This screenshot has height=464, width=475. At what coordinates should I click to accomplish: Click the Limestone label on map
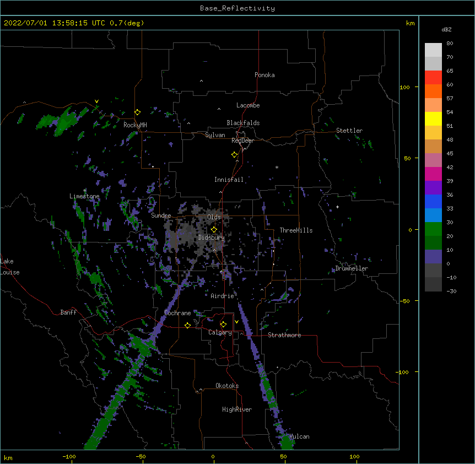click(x=84, y=196)
